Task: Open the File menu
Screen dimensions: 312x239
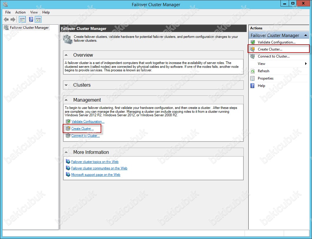Action: (x=8, y=12)
